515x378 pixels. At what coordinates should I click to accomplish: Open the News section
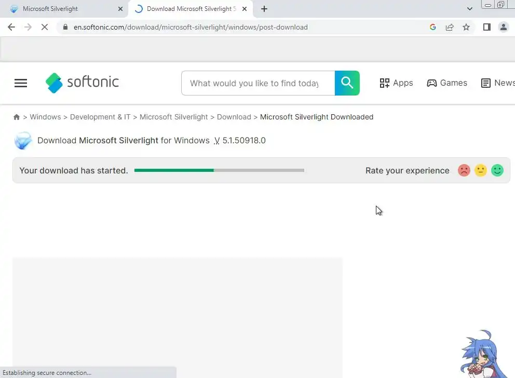point(498,83)
